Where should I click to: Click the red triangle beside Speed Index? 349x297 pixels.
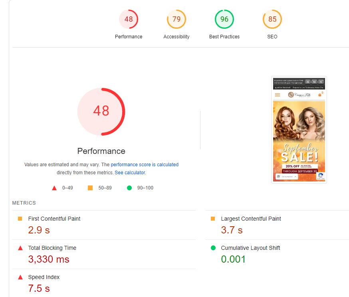20,277
